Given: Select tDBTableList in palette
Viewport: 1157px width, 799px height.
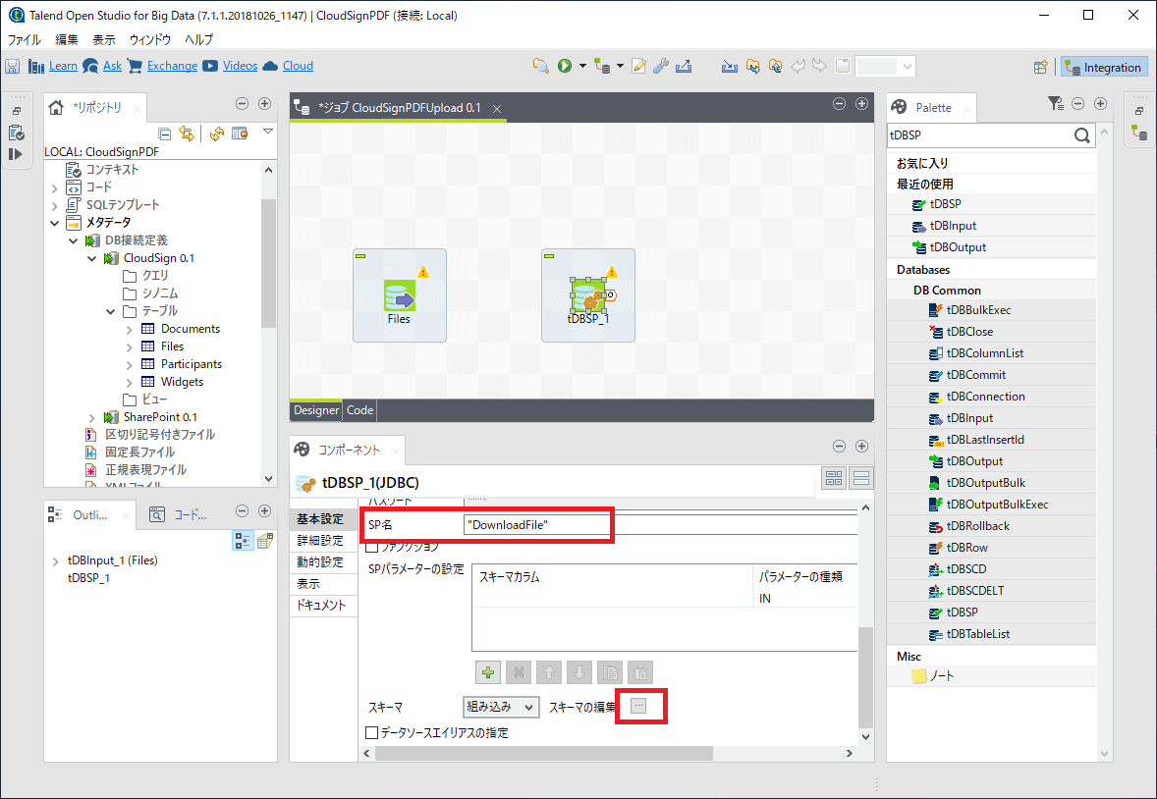Looking at the screenshot, I should pos(977,634).
